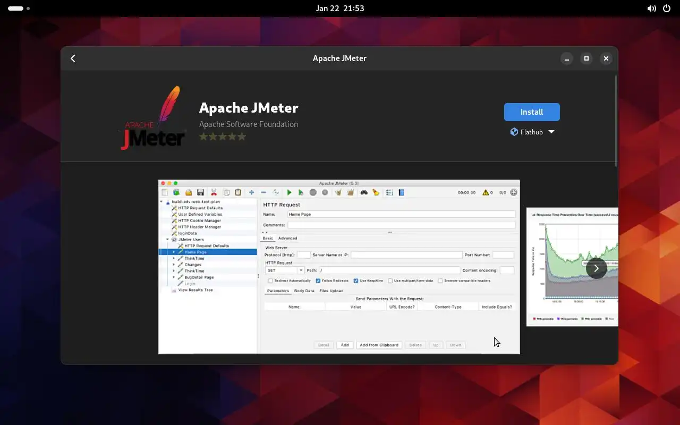The height and width of the screenshot is (425, 680).
Task: Open the JMeter HTTP Request screenshot
Action: point(339,267)
